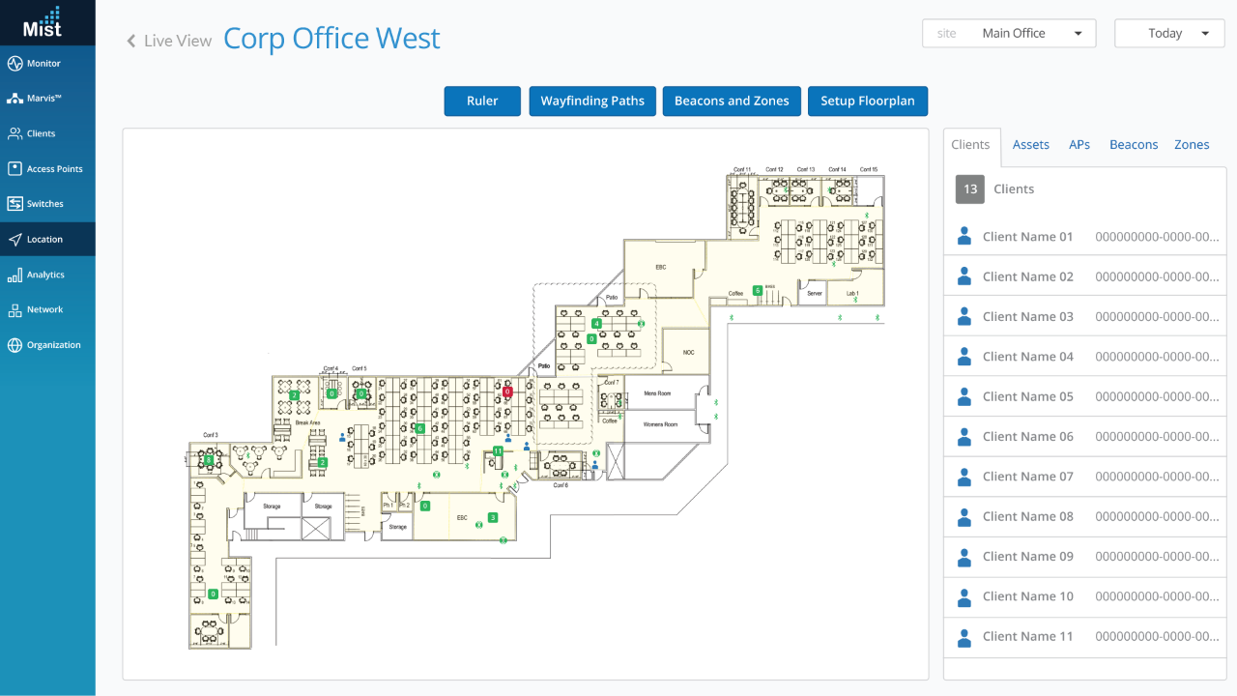Open Marvis from the sidebar icon
This screenshot has height=696, width=1237.
tap(14, 99)
